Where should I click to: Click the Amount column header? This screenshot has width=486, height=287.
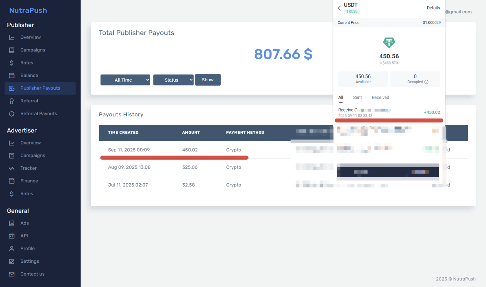[x=191, y=132]
